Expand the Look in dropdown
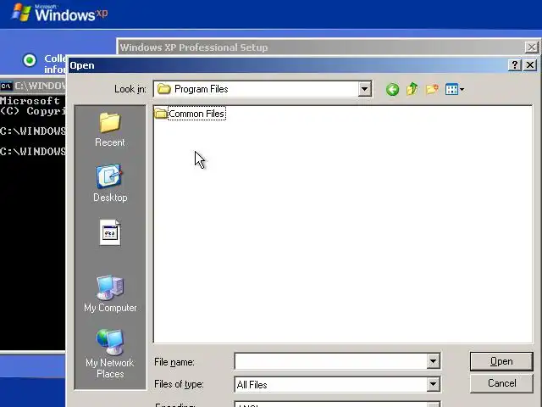The height and width of the screenshot is (407, 542). pos(364,89)
